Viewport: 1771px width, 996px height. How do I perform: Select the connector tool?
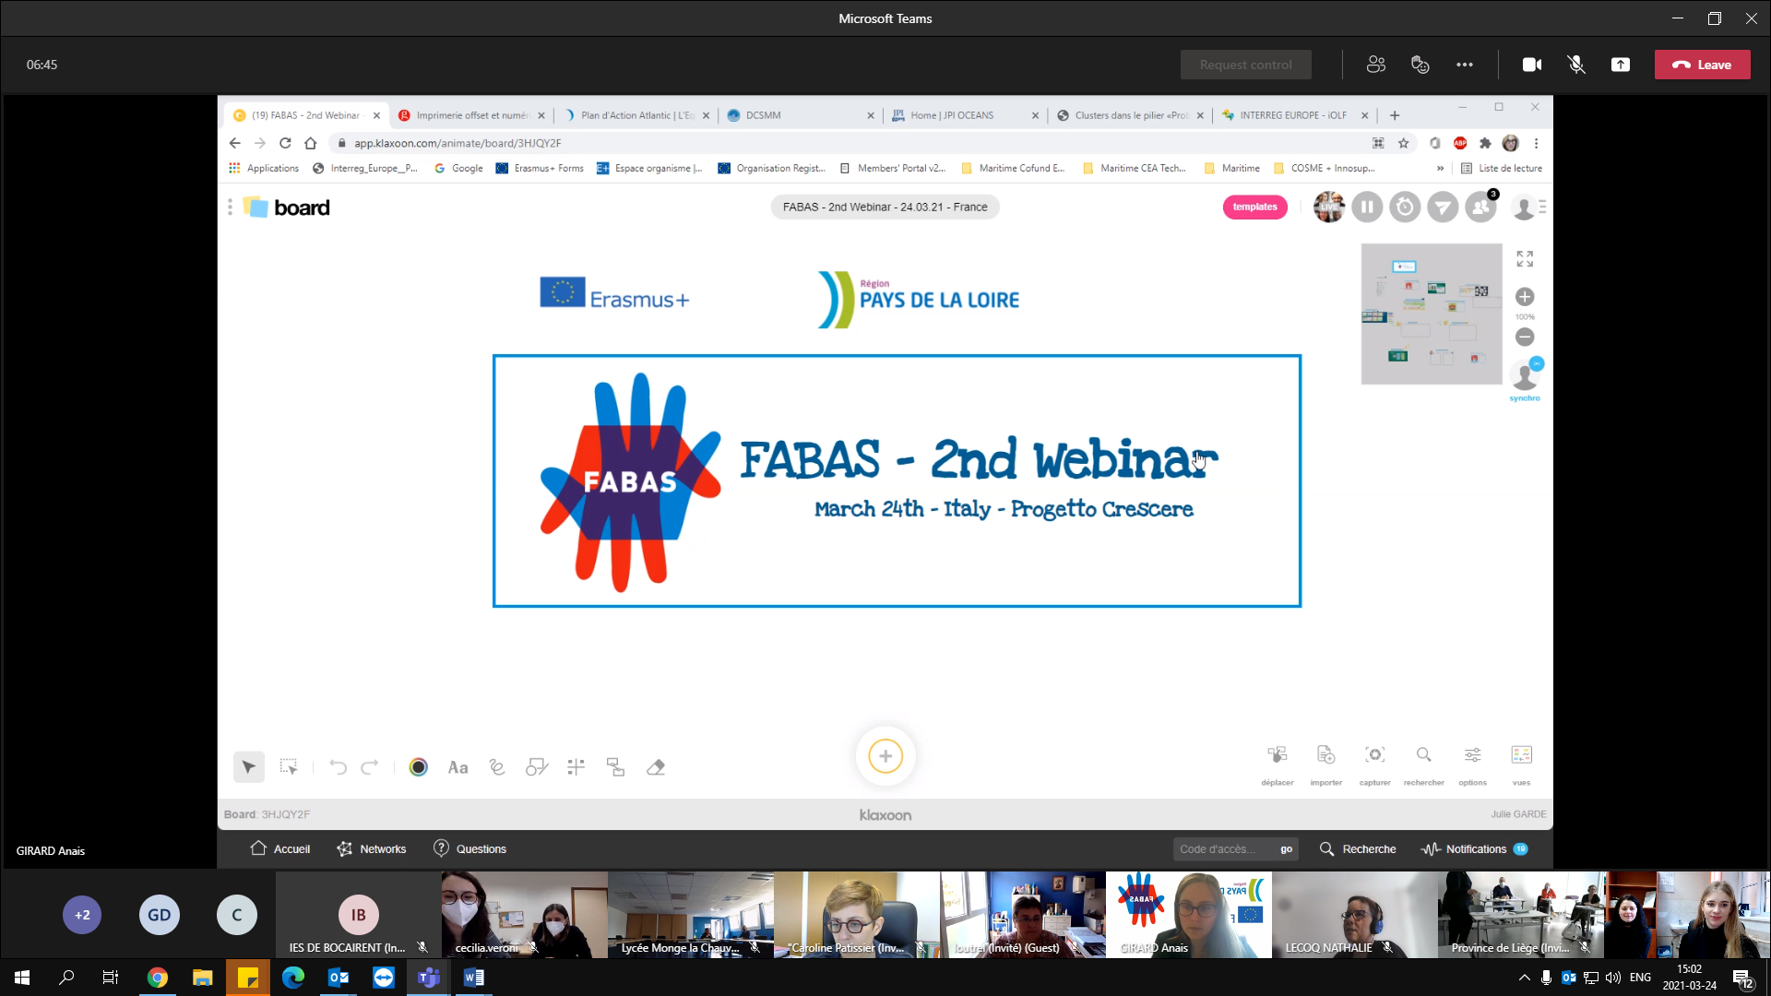pyautogui.click(x=615, y=767)
